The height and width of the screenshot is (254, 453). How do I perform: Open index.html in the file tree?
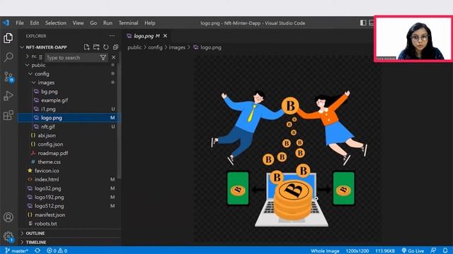click(47, 179)
